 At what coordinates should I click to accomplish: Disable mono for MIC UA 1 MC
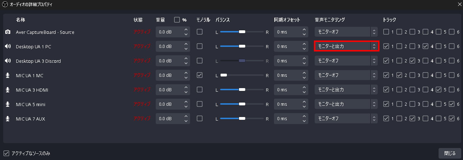(200, 75)
